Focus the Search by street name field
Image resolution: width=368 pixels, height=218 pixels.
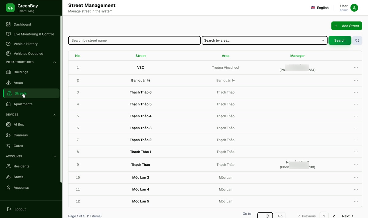tap(134, 40)
